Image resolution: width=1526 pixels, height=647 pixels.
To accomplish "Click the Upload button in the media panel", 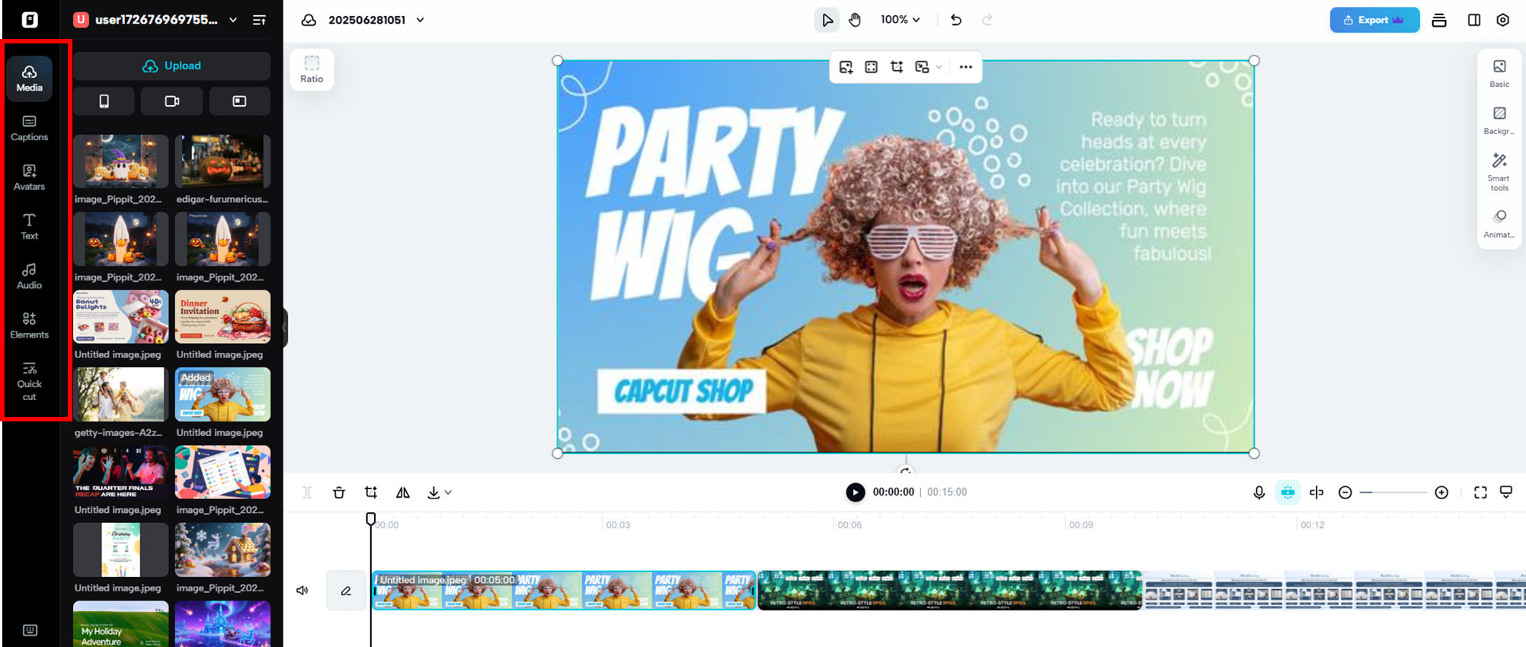I will [172, 66].
